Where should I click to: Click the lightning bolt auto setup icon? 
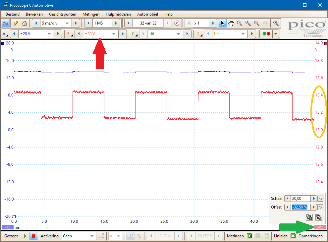[15, 23]
